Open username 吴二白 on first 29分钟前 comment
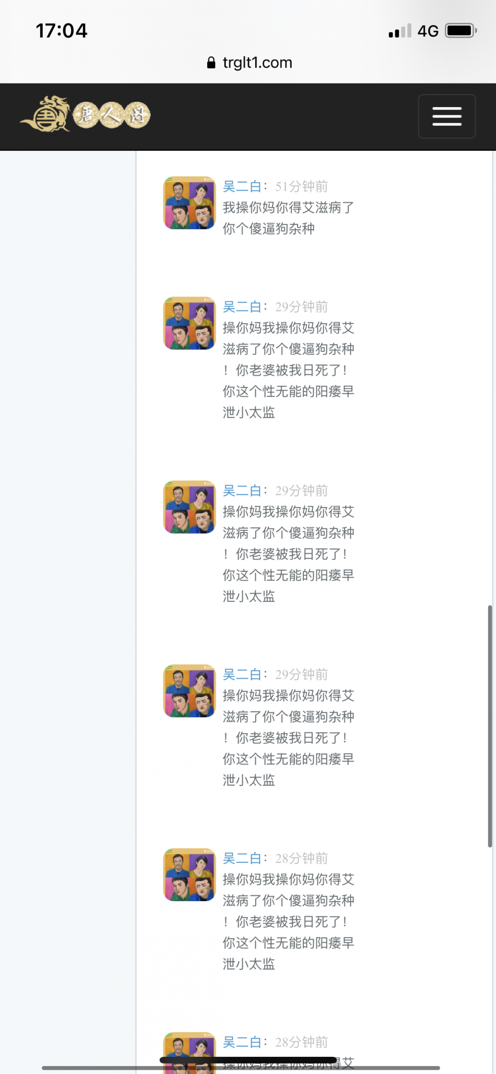 point(242,307)
